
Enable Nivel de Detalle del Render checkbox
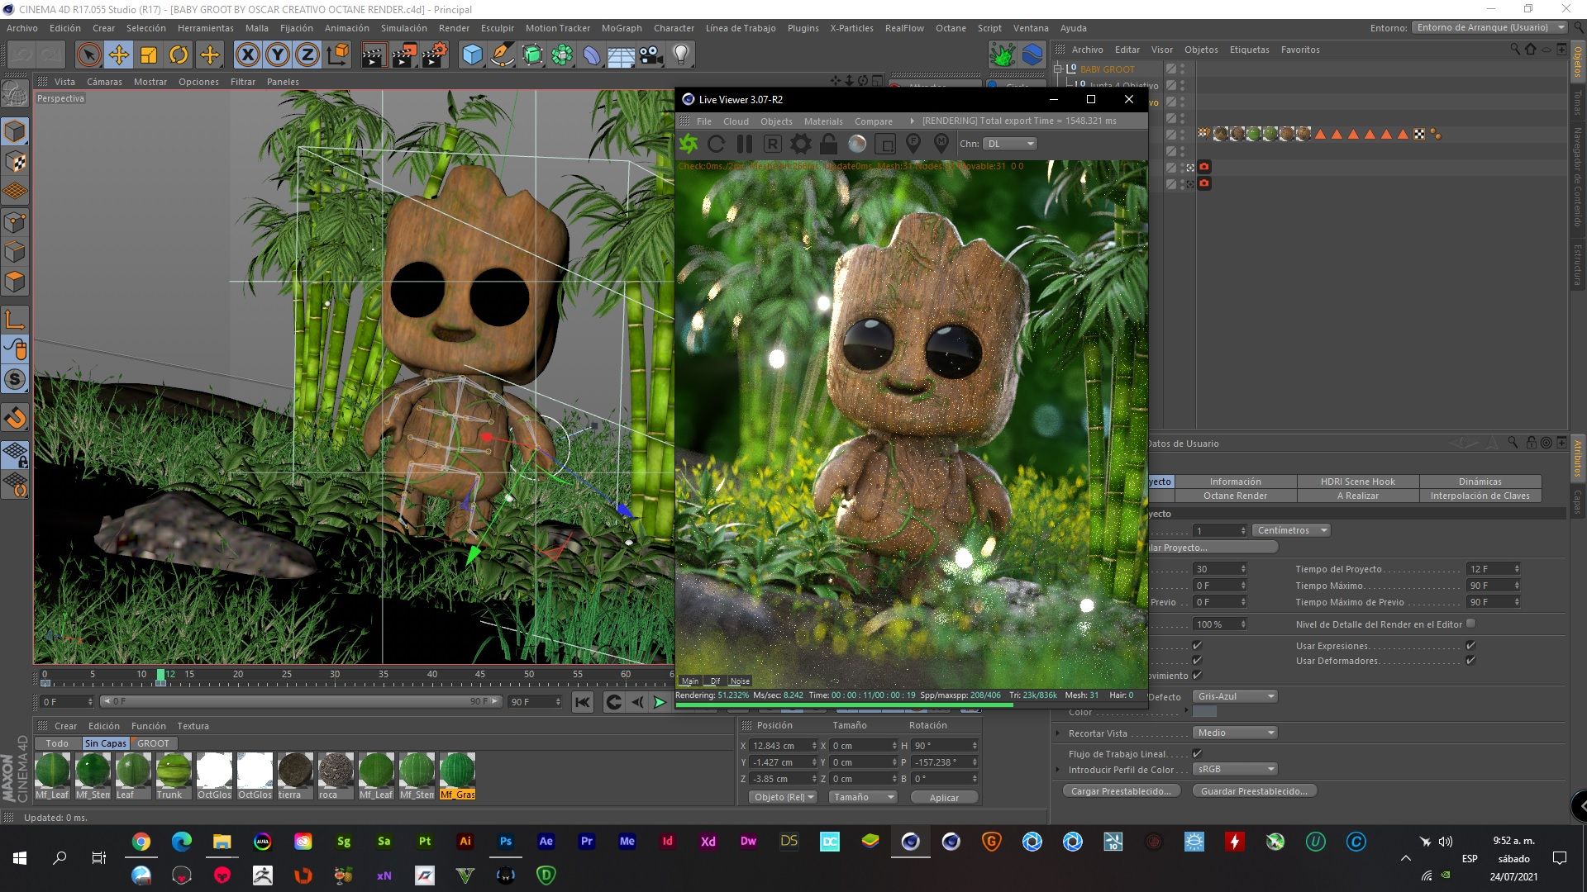1470,624
